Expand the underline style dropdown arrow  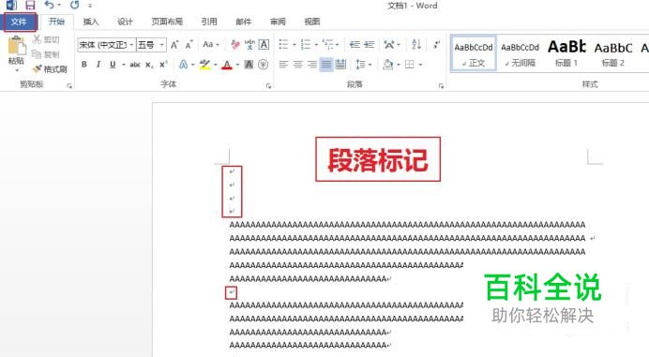pyautogui.click(x=124, y=65)
